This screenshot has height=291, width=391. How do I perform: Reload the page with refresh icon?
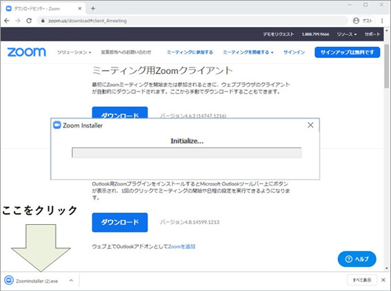(29, 21)
